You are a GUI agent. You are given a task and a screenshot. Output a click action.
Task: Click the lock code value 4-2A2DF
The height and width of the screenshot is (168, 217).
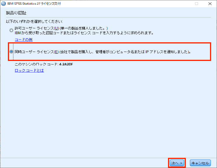tap(66, 64)
